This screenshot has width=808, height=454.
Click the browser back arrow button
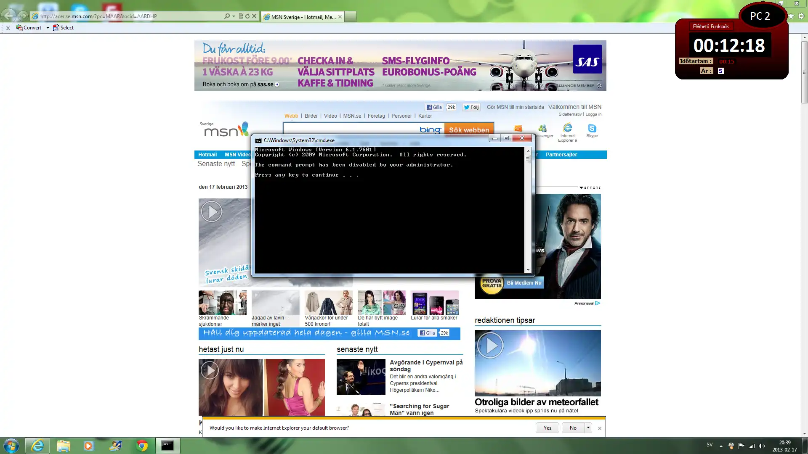click(x=8, y=16)
